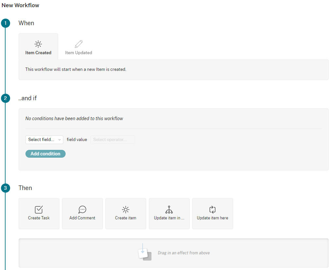The height and width of the screenshot is (270, 330).
Task: Click the 'No conditions have been added' message
Action: coord(74,119)
